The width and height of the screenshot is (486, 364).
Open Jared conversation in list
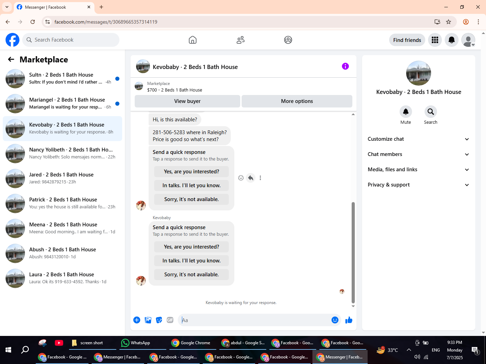pos(62,178)
